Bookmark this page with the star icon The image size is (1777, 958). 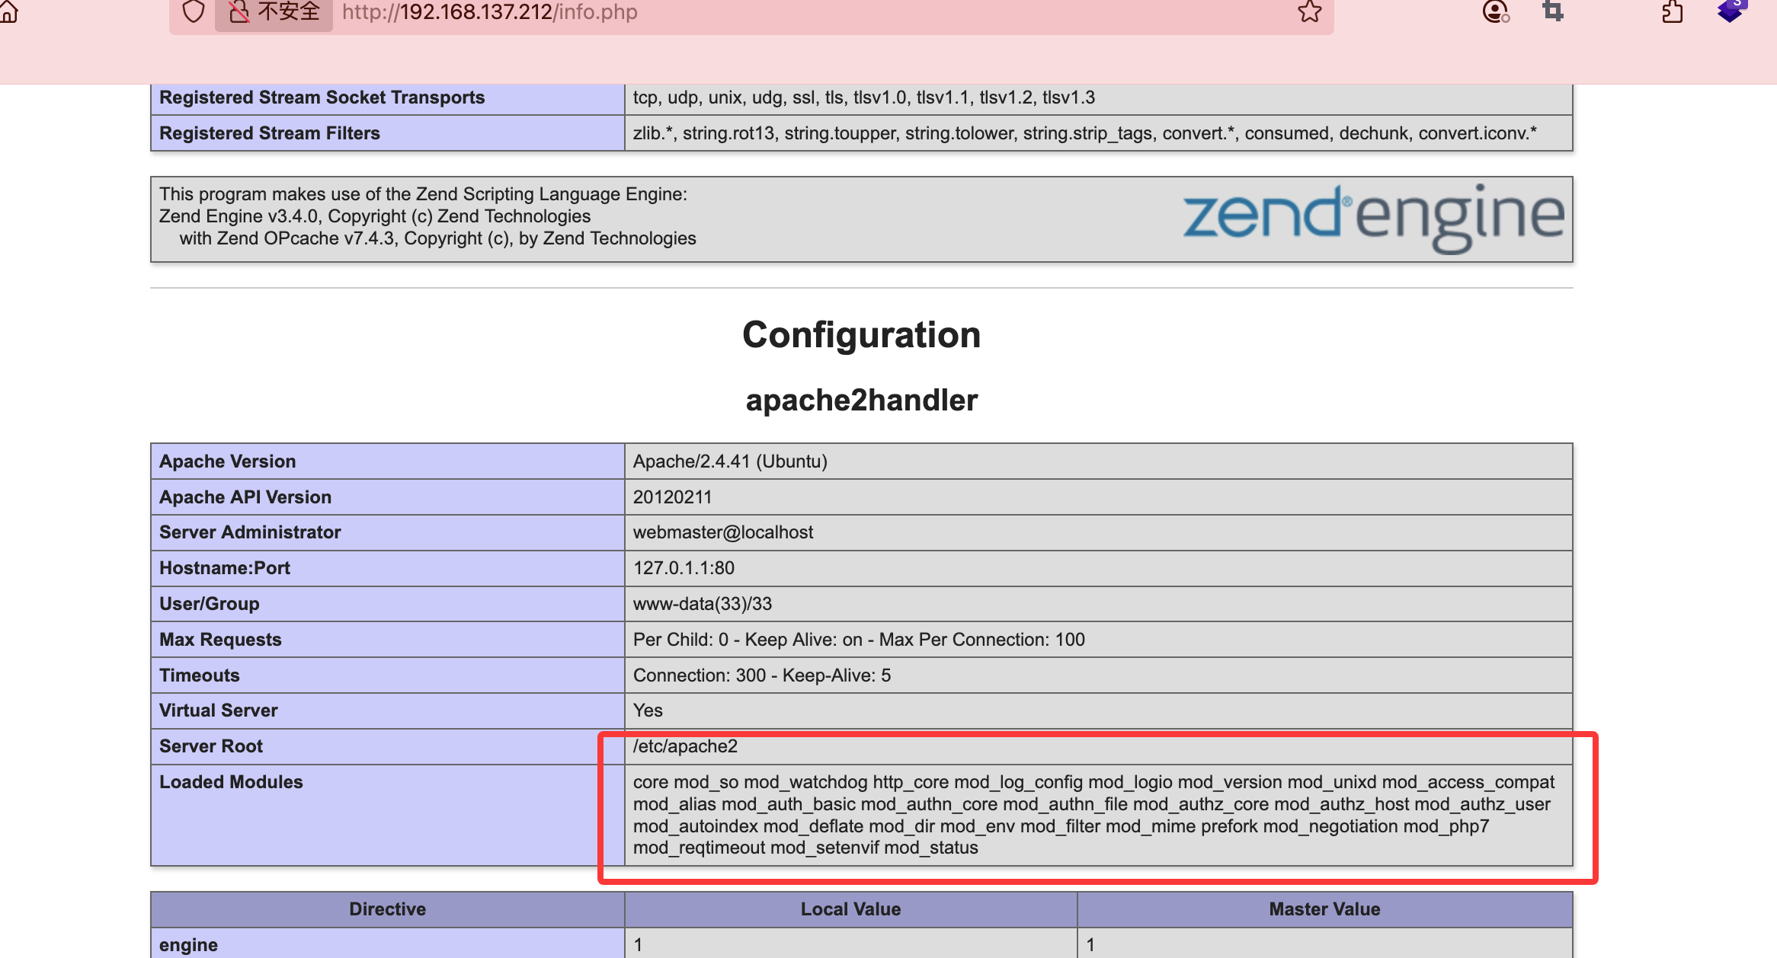(x=1309, y=11)
